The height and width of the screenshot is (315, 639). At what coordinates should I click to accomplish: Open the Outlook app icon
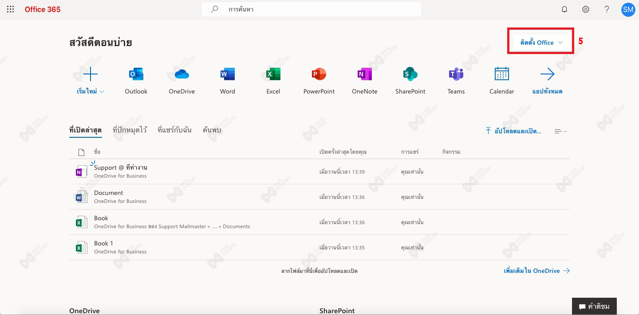click(x=136, y=74)
